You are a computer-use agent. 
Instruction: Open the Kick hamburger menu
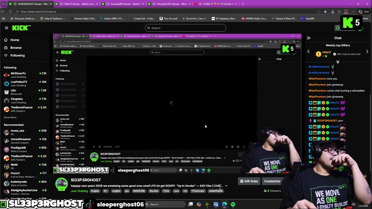6,28
